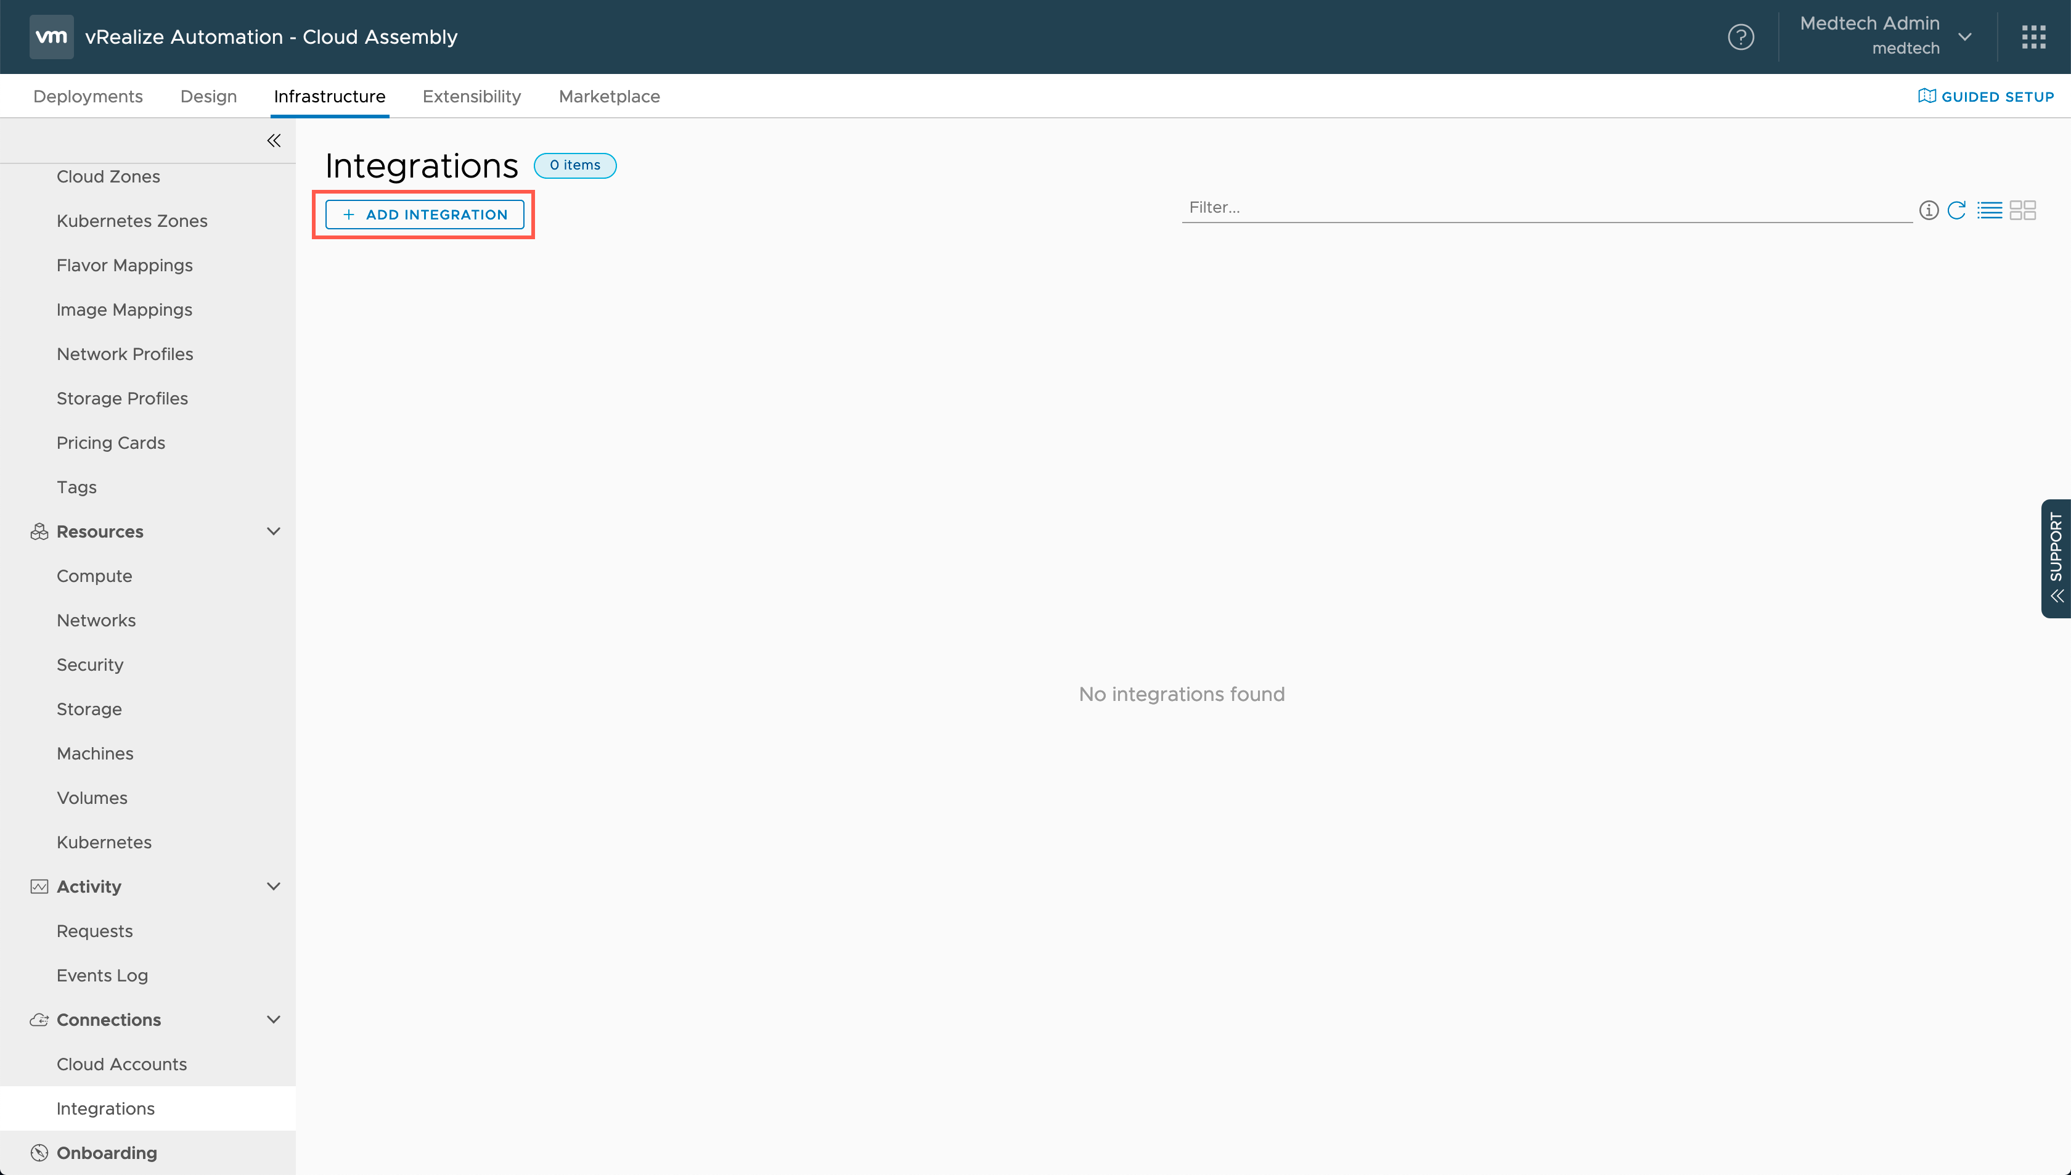Switch to list view

click(x=1990, y=211)
